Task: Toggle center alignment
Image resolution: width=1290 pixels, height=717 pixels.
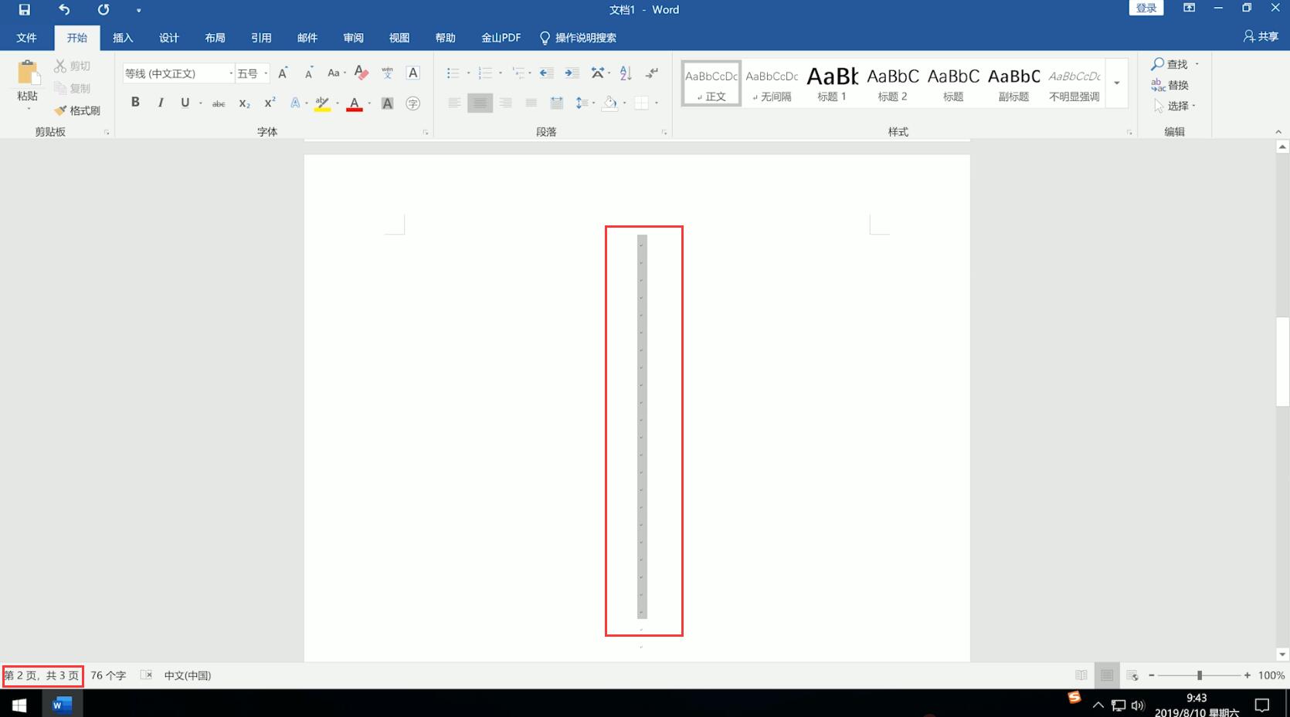Action: (x=480, y=103)
